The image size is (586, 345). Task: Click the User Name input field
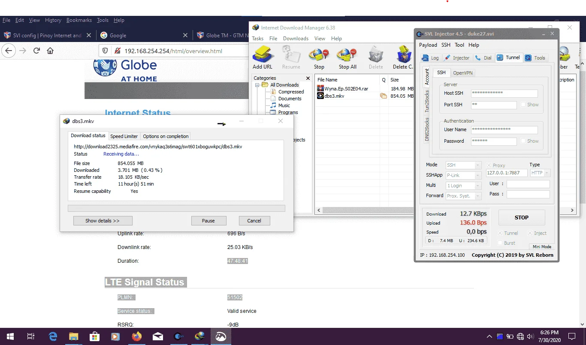tap(504, 130)
